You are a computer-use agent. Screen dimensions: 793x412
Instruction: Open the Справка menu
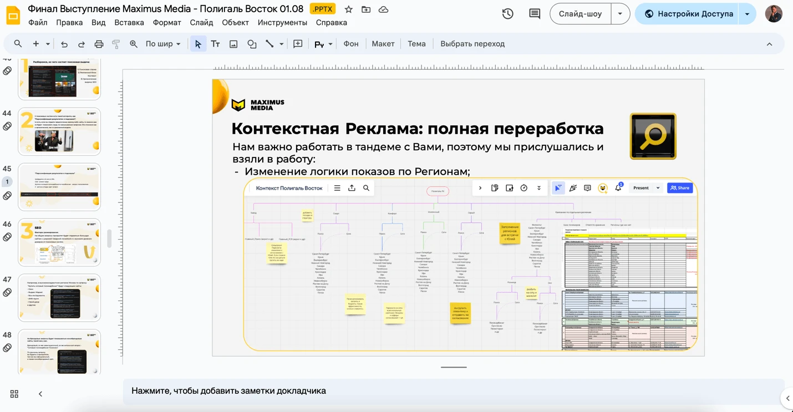[332, 22]
